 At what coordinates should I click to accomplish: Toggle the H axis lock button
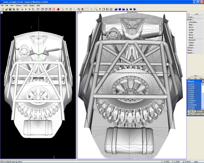pyautogui.click(x=22, y=9)
